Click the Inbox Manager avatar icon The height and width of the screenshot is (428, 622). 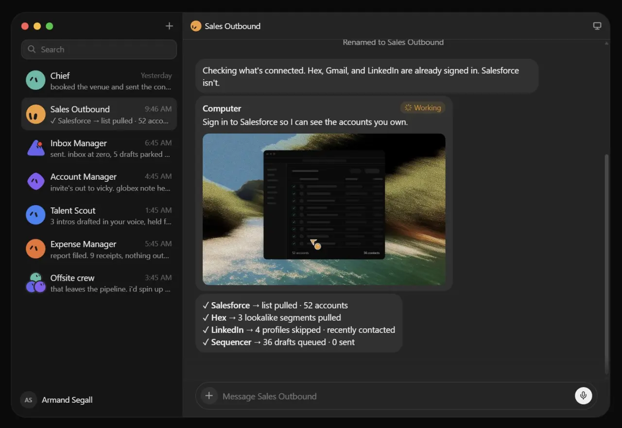[x=35, y=148]
